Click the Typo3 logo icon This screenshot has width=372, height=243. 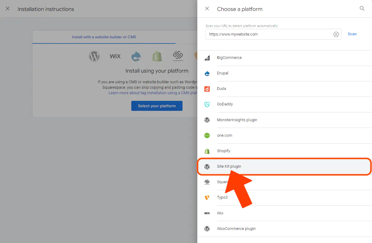point(207,197)
